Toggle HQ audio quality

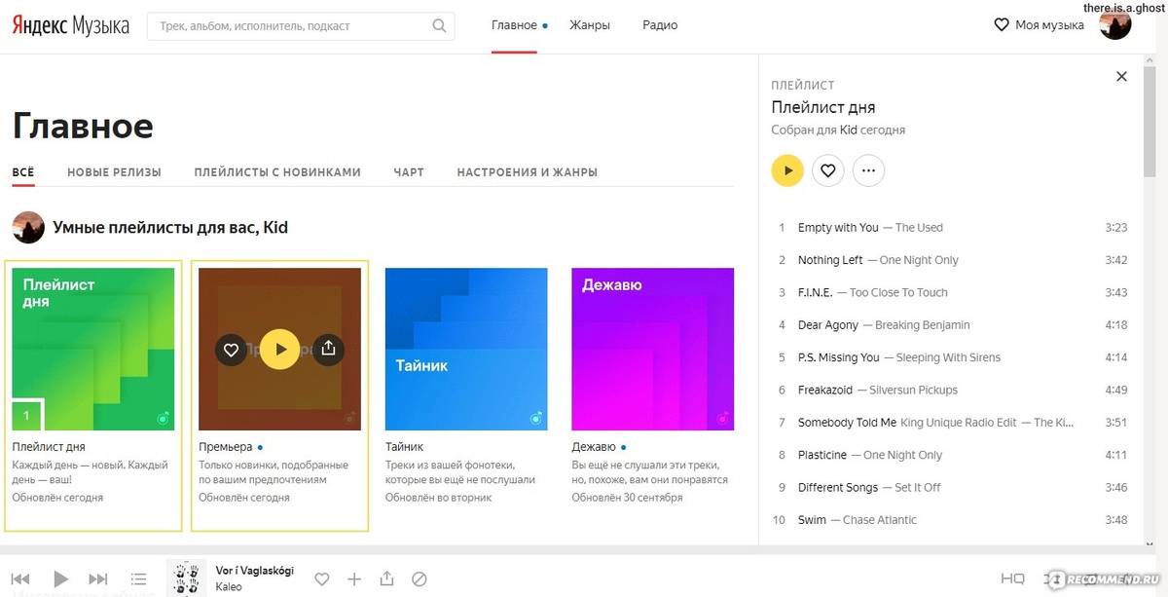(x=1012, y=579)
